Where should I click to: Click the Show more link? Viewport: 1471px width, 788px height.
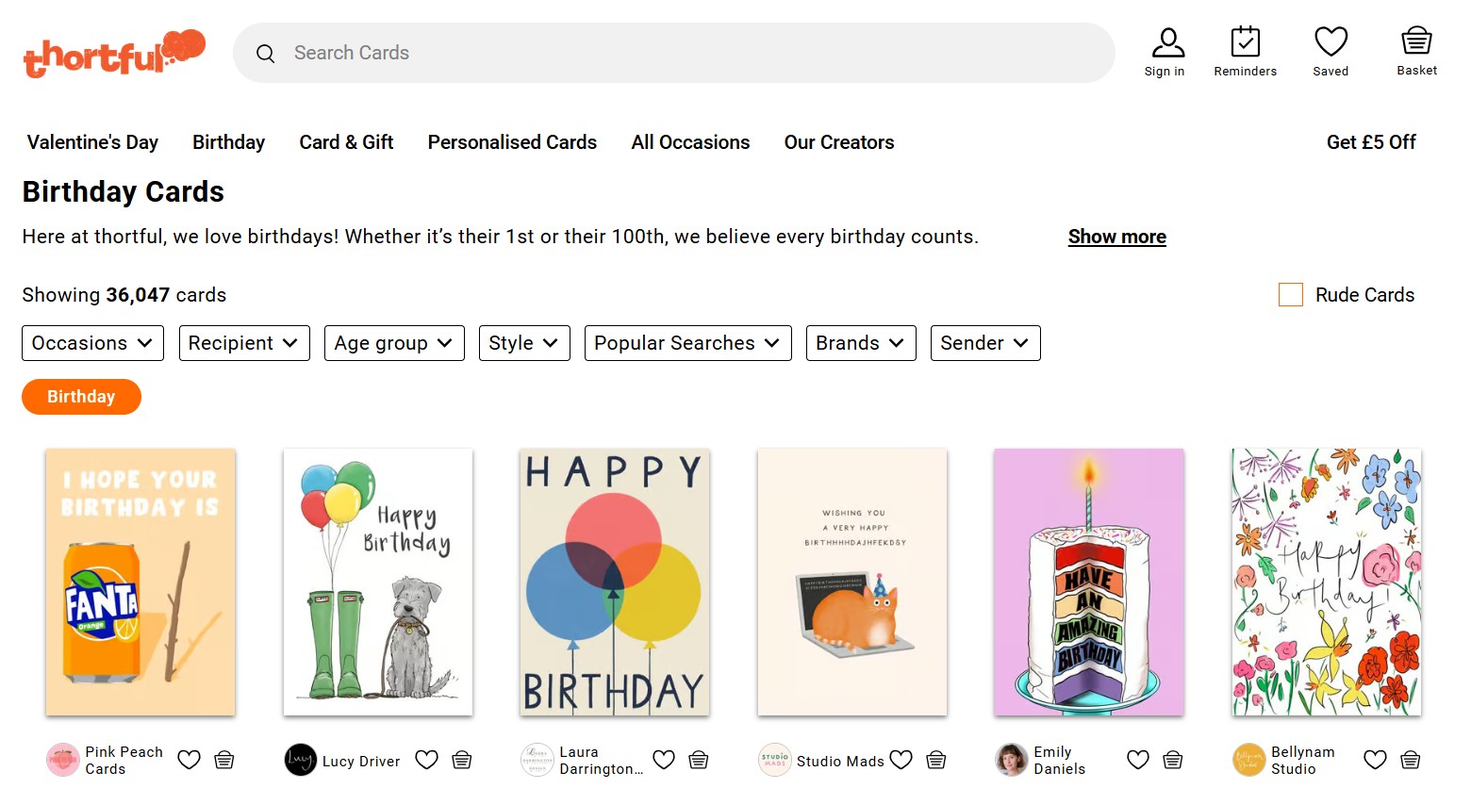click(x=1116, y=236)
